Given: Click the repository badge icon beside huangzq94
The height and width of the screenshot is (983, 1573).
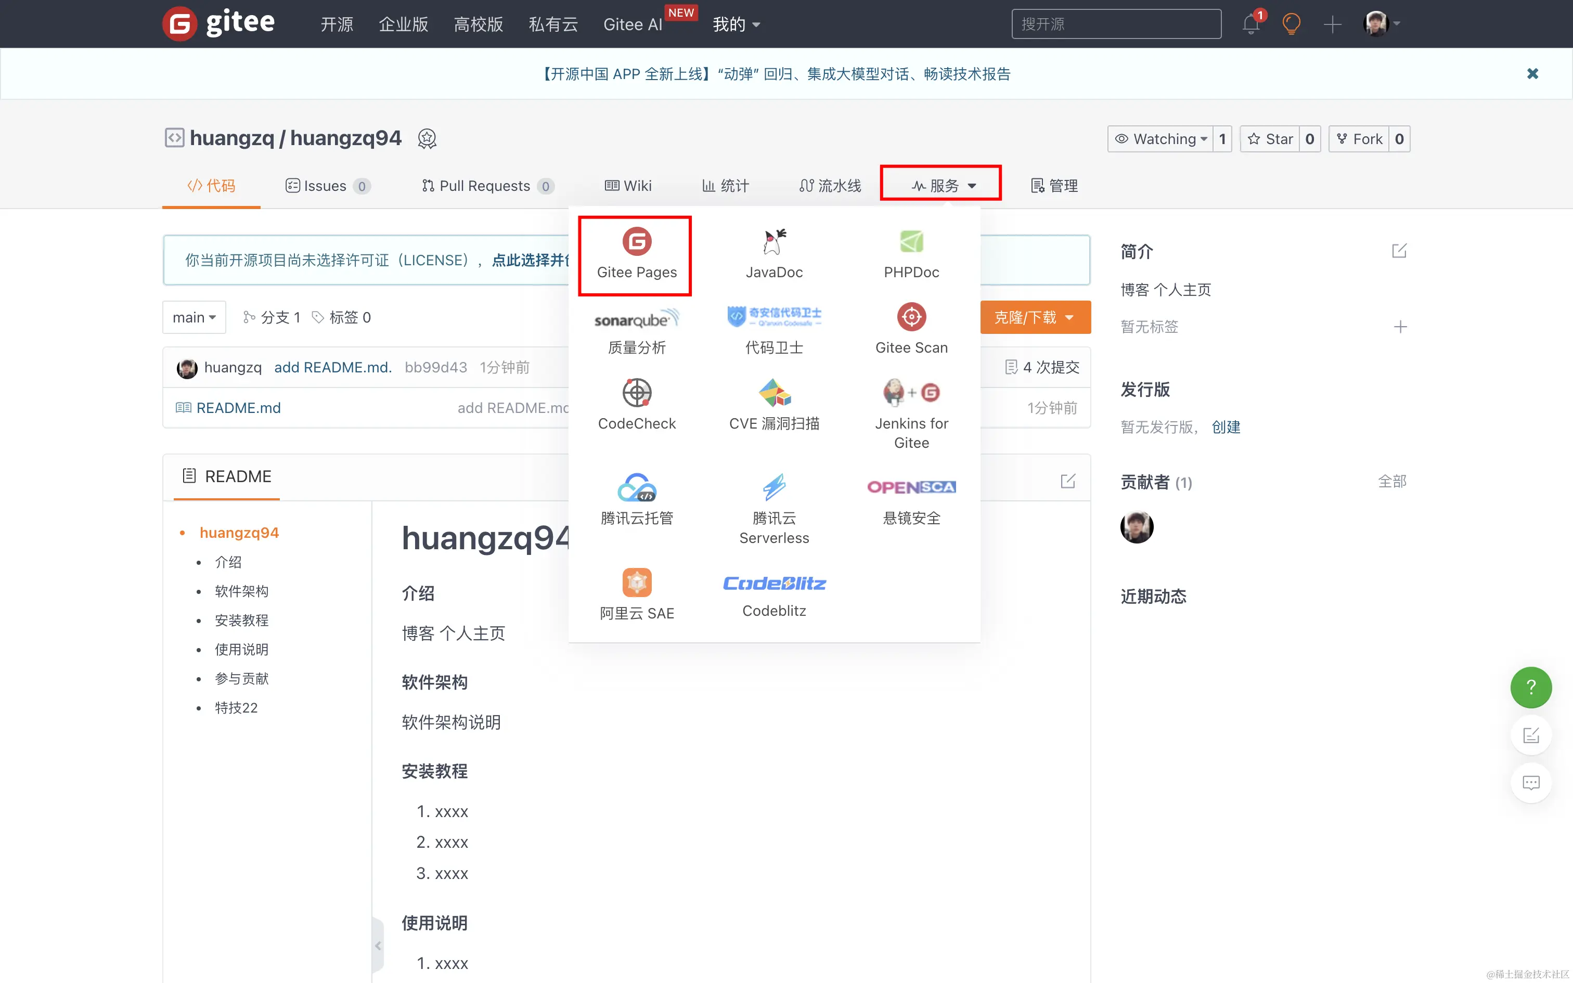Looking at the screenshot, I should pos(427,138).
